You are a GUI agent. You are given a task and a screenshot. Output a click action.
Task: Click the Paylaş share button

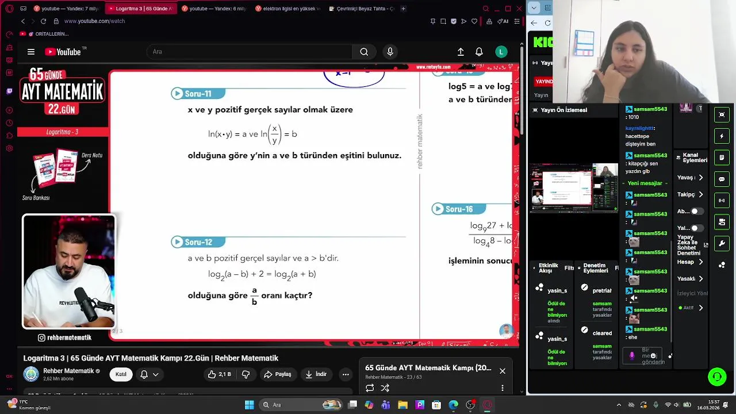coord(277,374)
